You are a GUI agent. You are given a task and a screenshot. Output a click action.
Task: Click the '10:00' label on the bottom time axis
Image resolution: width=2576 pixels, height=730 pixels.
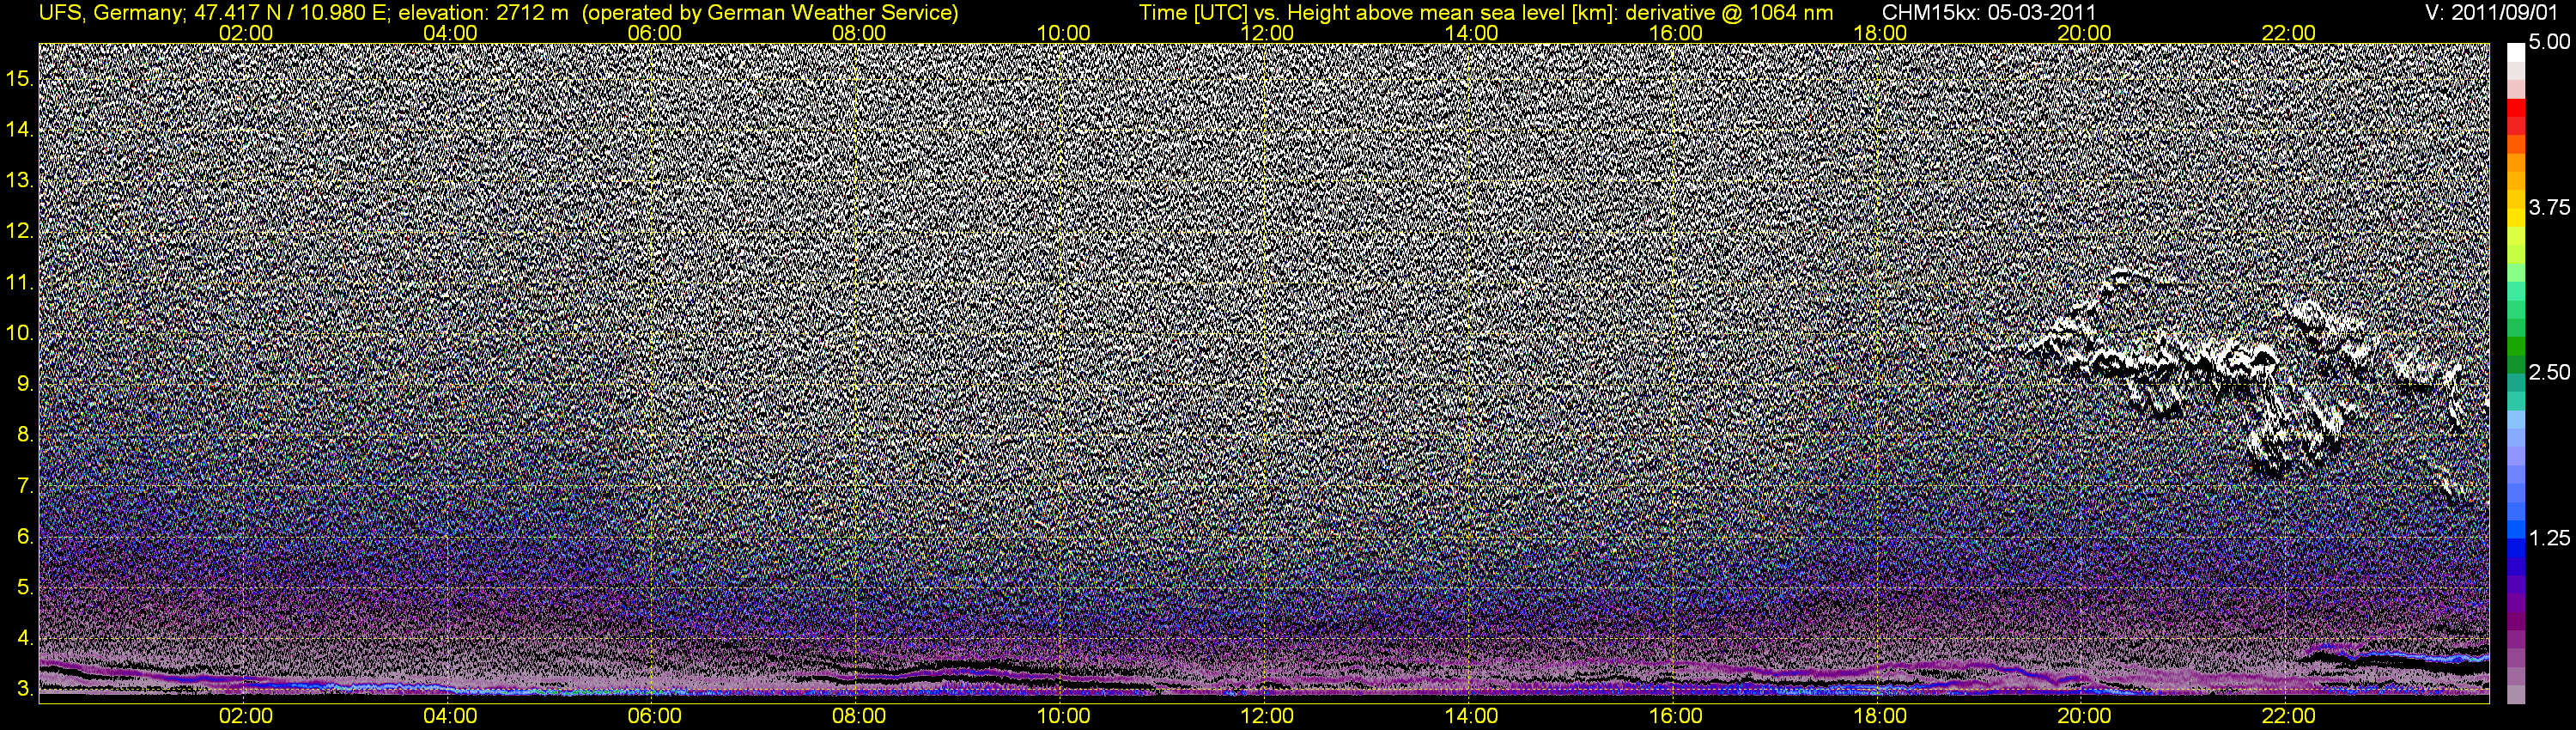tap(1063, 716)
